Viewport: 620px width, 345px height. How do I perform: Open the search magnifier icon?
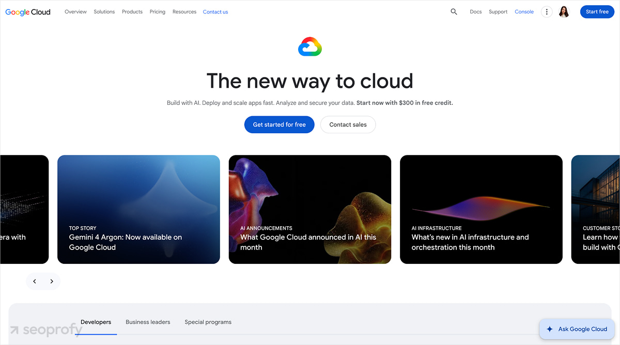tap(454, 11)
